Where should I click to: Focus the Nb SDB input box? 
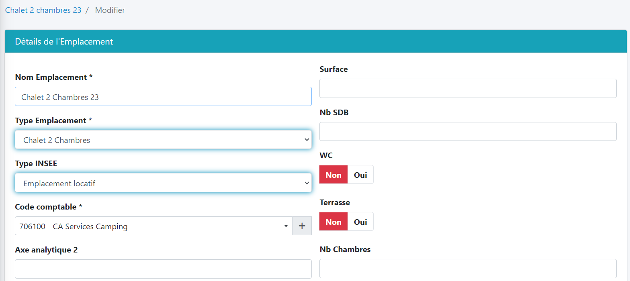click(468, 132)
